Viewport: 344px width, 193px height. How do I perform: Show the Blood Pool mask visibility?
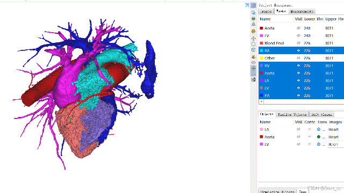coord(298,43)
